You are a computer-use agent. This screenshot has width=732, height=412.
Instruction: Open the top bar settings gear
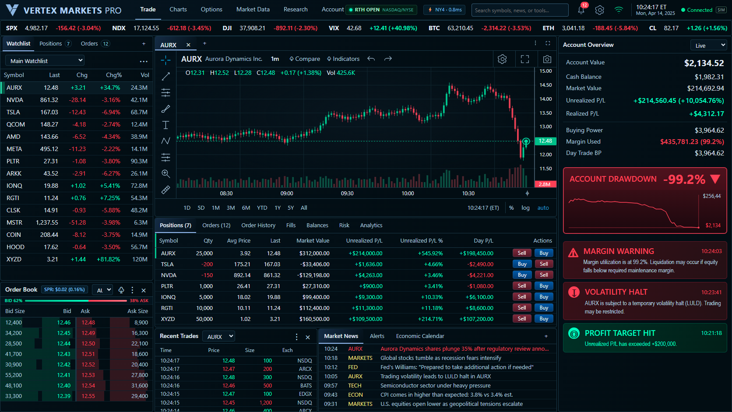pos(600,10)
